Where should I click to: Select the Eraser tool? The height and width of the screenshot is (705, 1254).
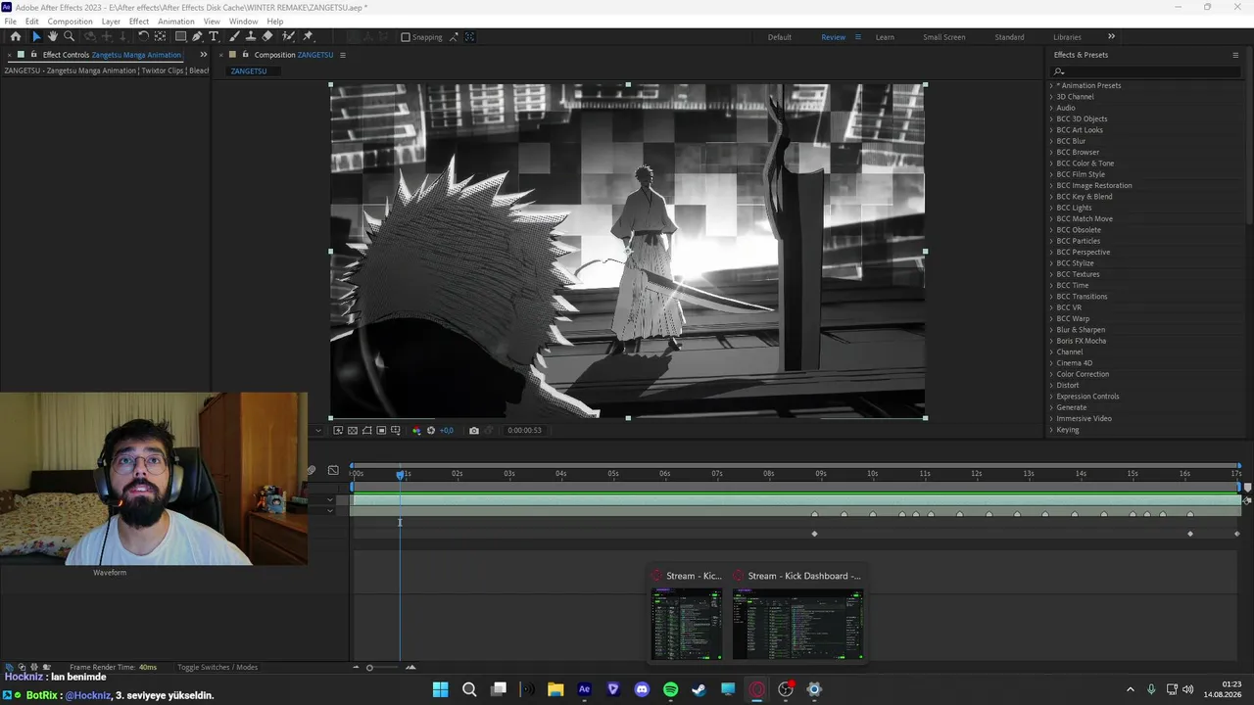[x=267, y=37]
